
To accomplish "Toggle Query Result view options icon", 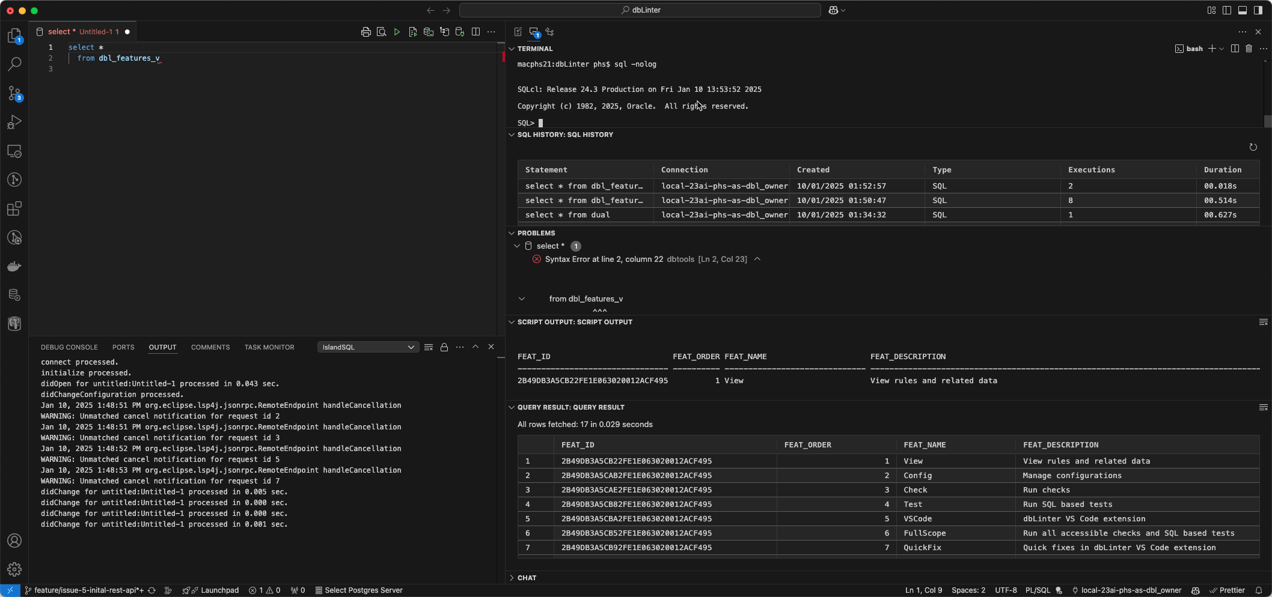I will 1263,408.
